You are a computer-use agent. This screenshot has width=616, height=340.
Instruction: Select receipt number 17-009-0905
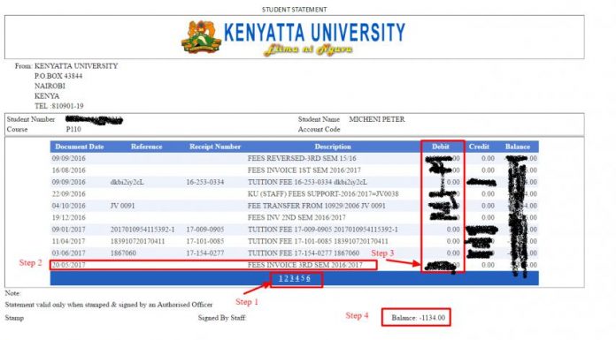(205, 230)
